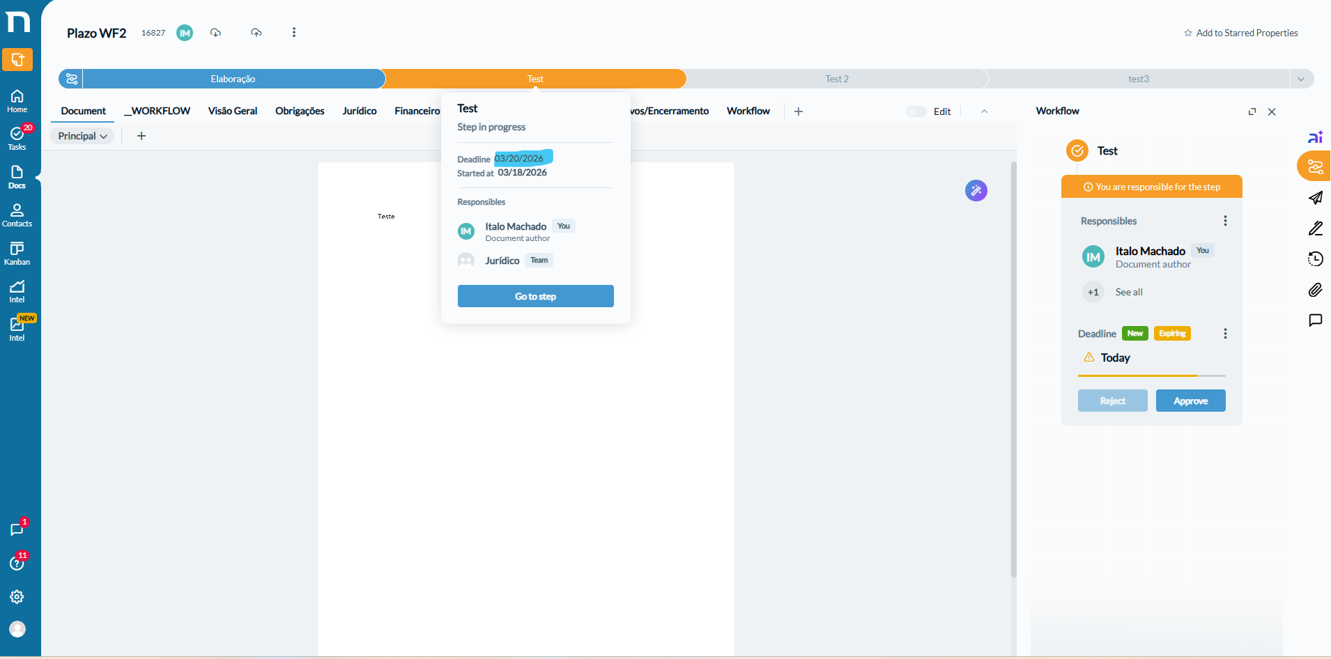Viewport: 1331px width, 659px height.
Task: Open the AI assistant icon in right rail
Action: (1316, 137)
